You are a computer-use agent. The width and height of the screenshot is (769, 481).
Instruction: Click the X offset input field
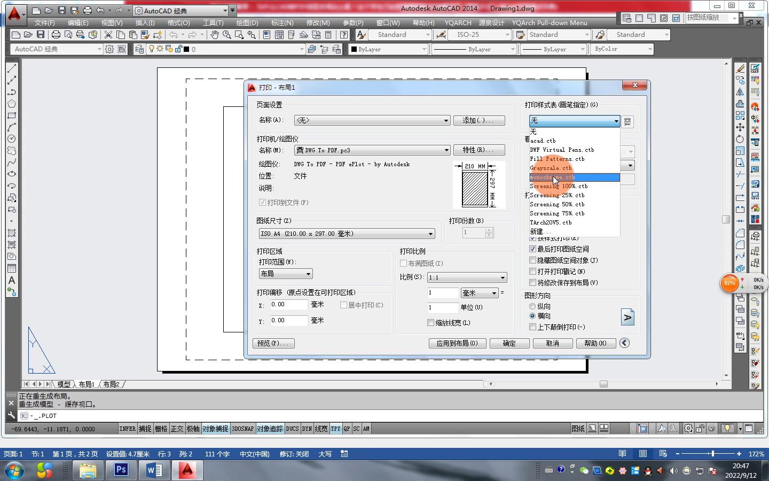(x=288, y=305)
